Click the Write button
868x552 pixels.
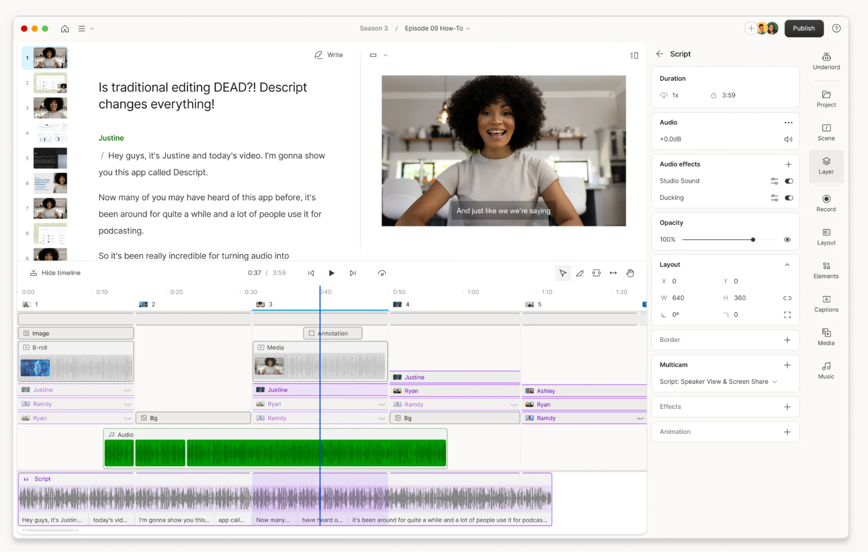point(329,55)
